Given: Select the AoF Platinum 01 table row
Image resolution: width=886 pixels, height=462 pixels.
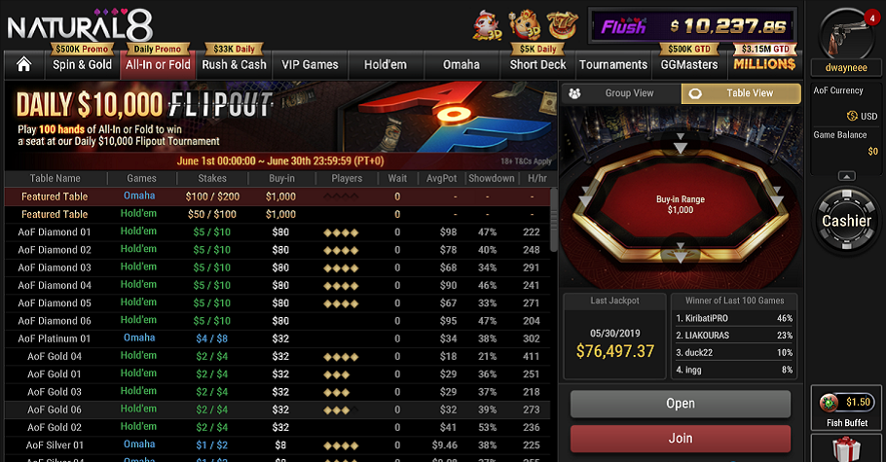Looking at the screenshot, I should pyautogui.click(x=277, y=338).
